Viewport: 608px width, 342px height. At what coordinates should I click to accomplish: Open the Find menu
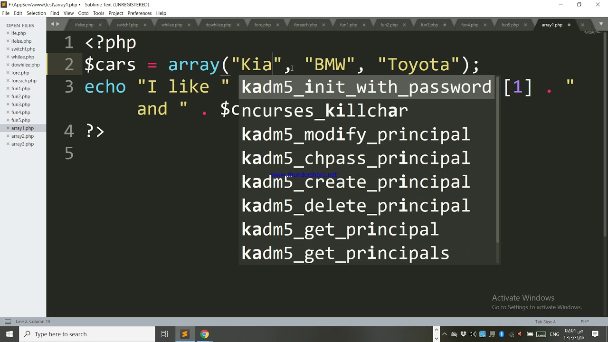pos(55,13)
